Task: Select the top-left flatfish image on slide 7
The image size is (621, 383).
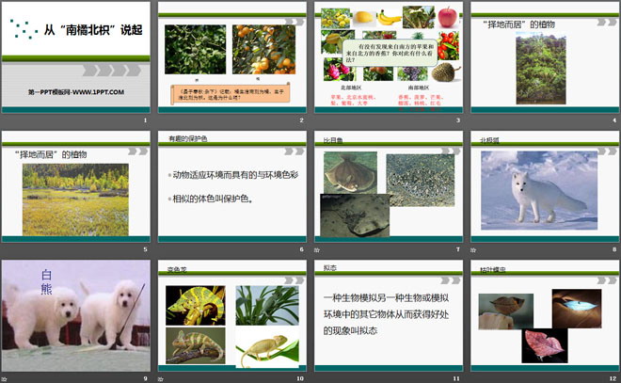Action: point(350,173)
